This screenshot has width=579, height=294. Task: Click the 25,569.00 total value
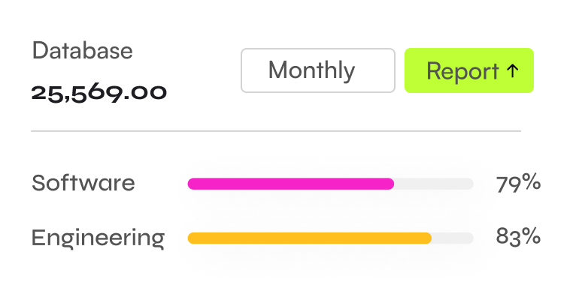(99, 93)
